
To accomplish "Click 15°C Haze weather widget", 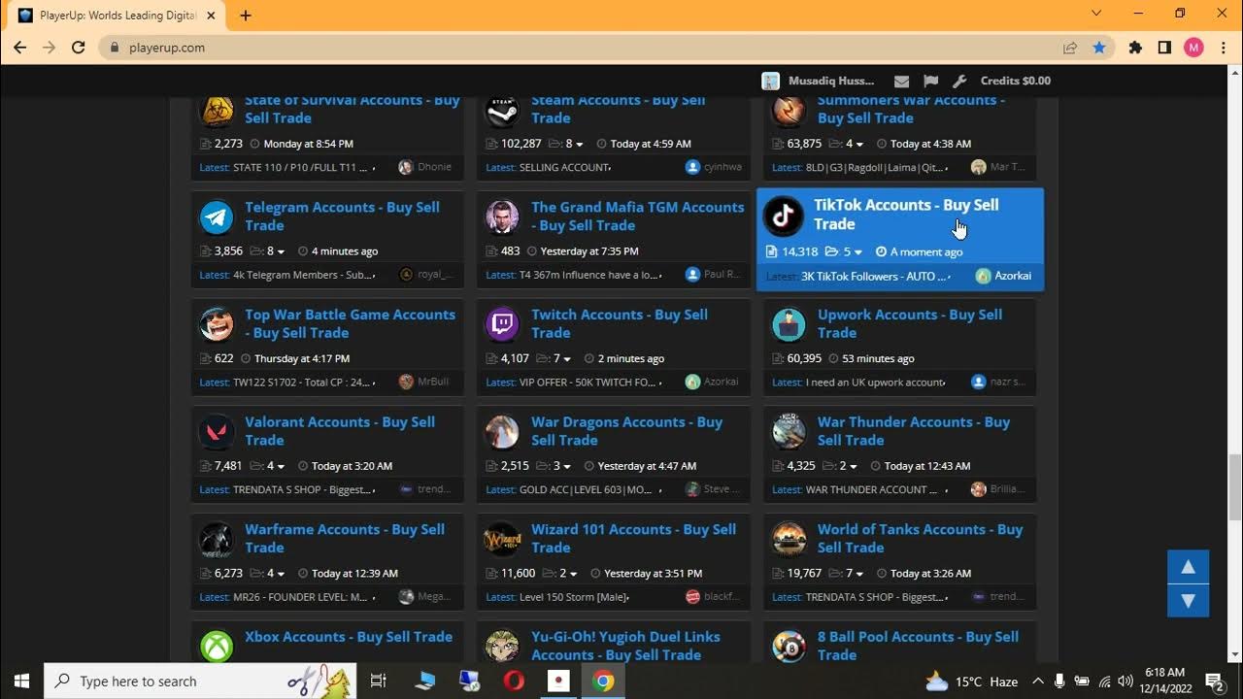I will pos(971,681).
